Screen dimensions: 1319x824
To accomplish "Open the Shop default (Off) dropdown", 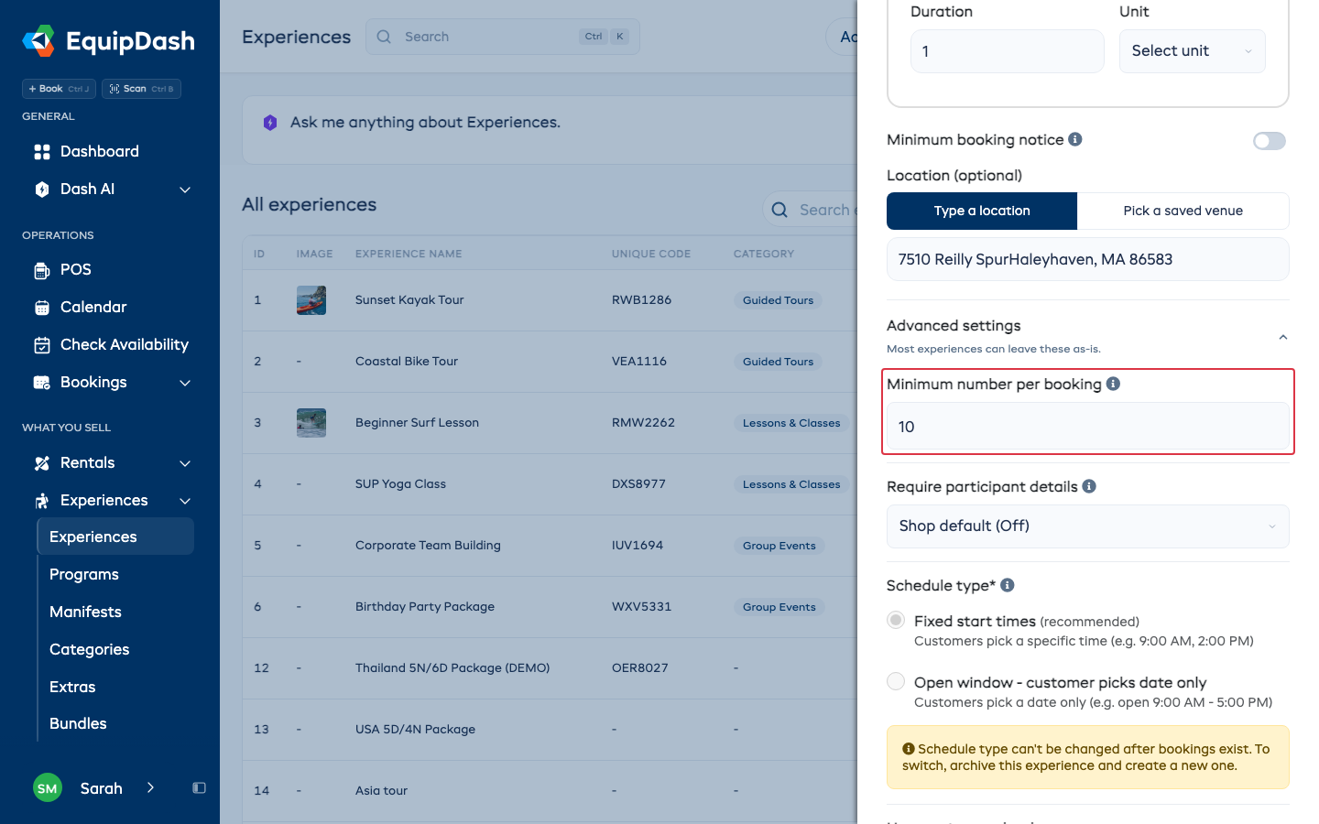I will coord(1088,526).
